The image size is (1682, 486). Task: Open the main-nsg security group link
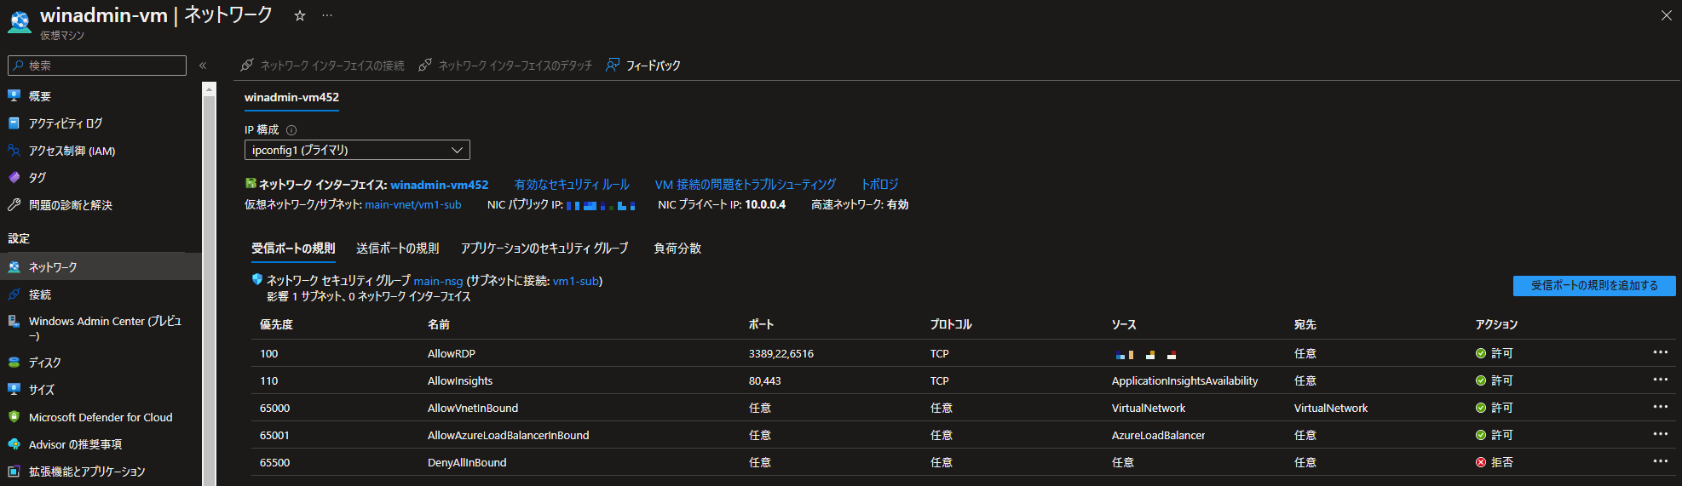pos(438,281)
